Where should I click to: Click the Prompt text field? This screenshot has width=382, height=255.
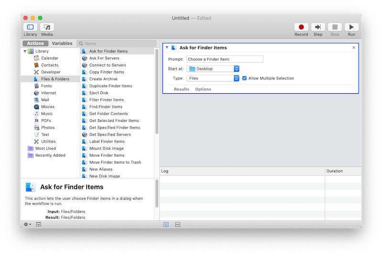click(x=224, y=59)
